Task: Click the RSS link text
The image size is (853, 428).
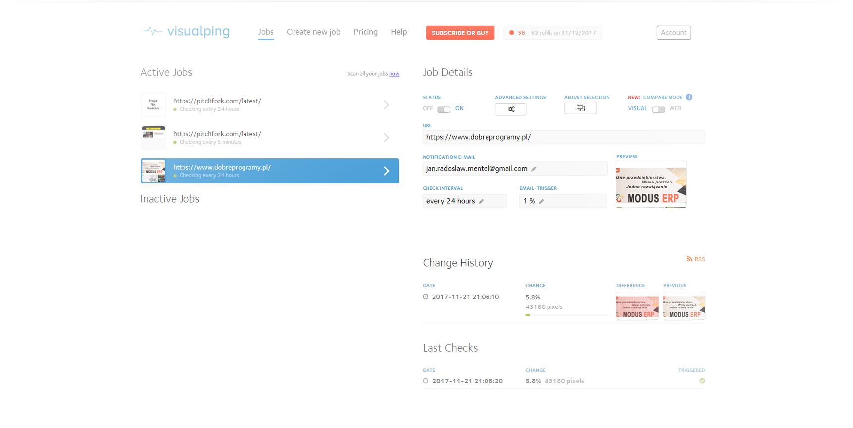Action: tap(700, 259)
